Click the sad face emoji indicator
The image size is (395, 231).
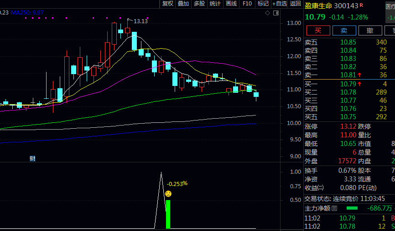(168, 194)
